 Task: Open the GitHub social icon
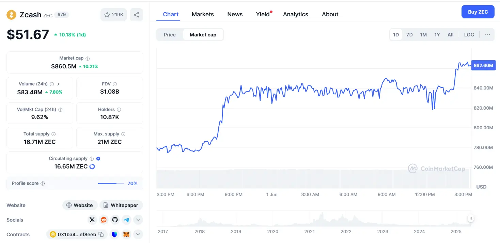click(115, 220)
